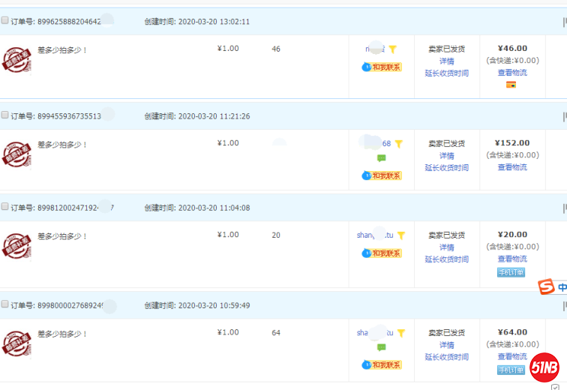Open the 差多少拍多少 item title in the 11:04:08 order

[x=63, y=236]
